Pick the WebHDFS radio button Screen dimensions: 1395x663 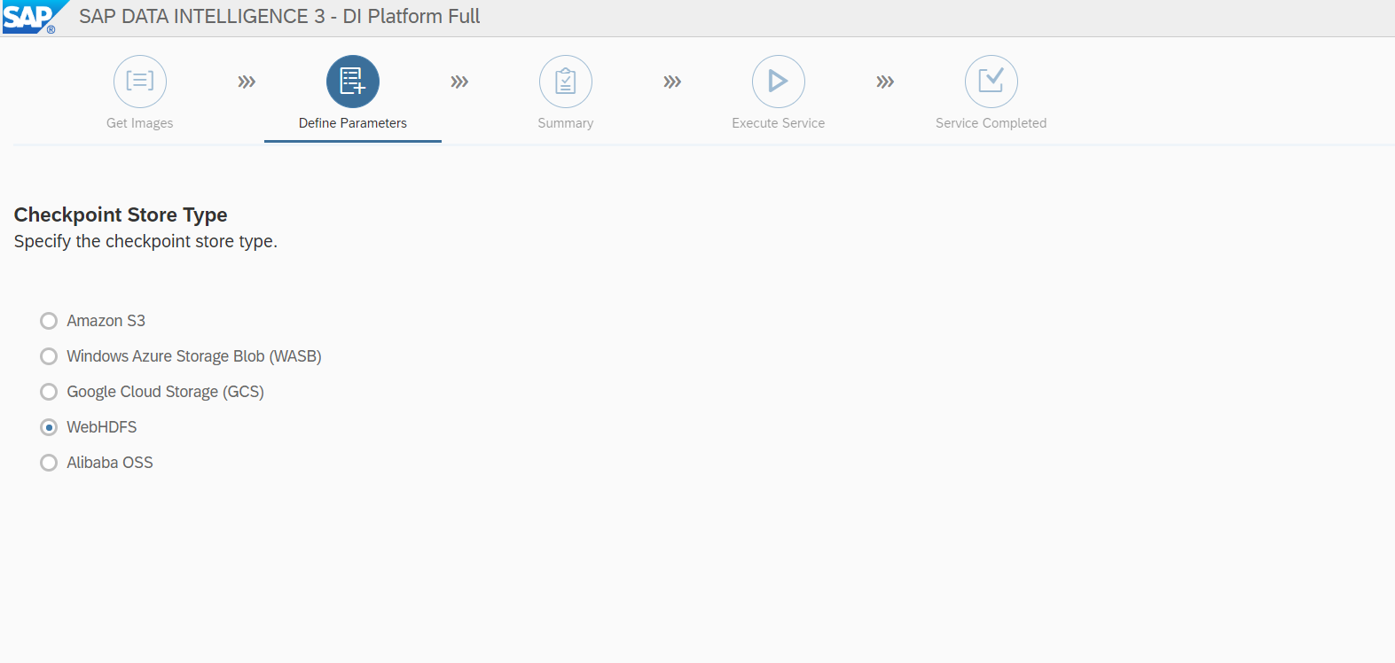pyautogui.click(x=49, y=427)
